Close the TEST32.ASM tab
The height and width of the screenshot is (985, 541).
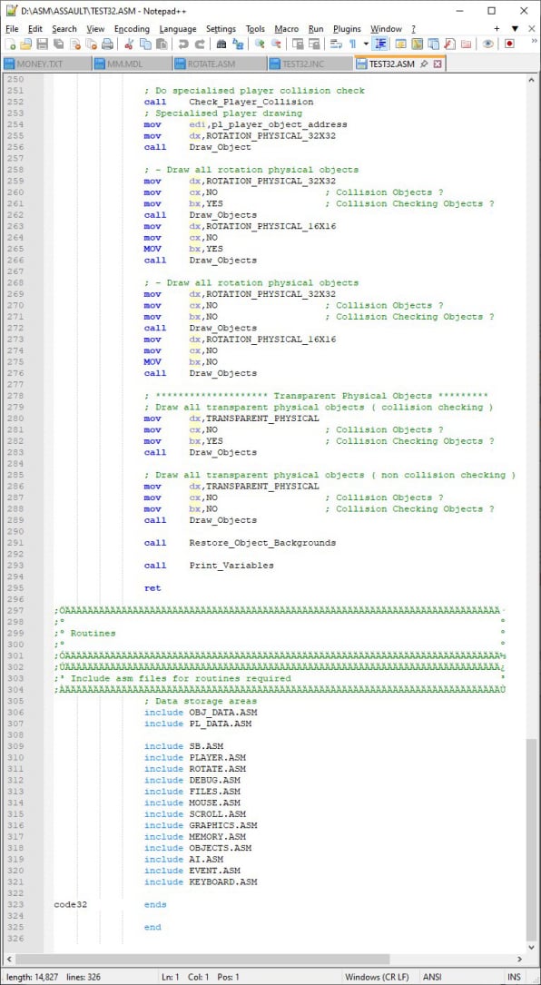pos(438,64)
